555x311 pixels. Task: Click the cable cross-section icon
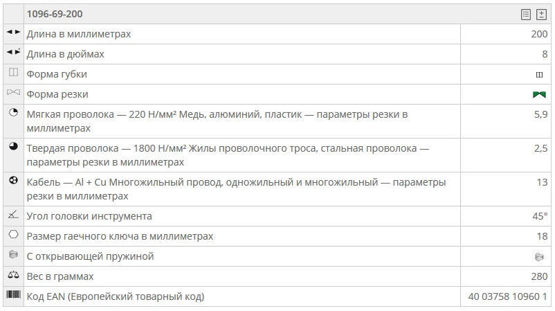click(13, 181)
